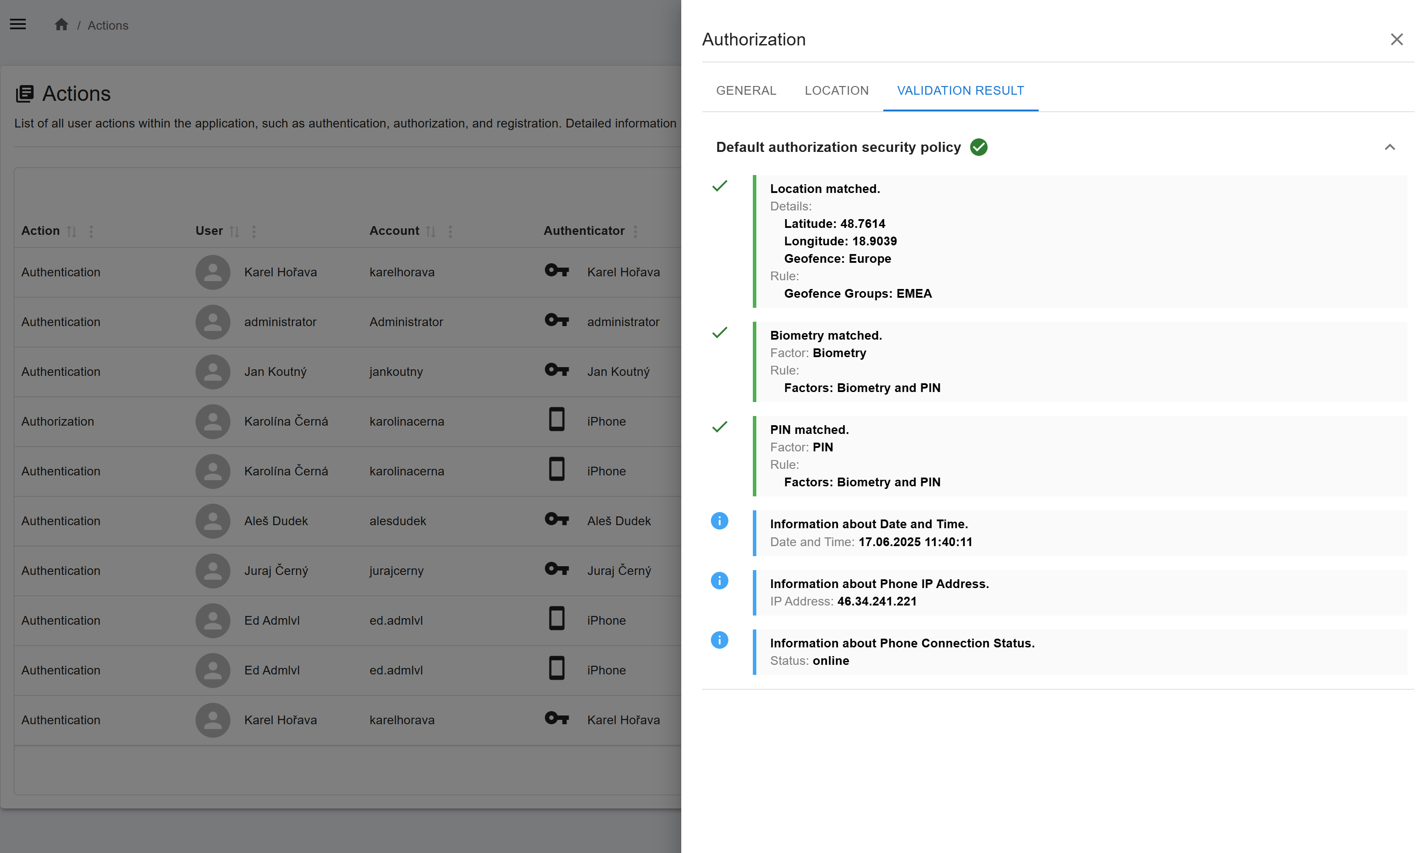Image resolution: width=1421 pixels, height=853 pixels.
Task: Collapse Default authorization security policy section
Action: point(1390,147)
